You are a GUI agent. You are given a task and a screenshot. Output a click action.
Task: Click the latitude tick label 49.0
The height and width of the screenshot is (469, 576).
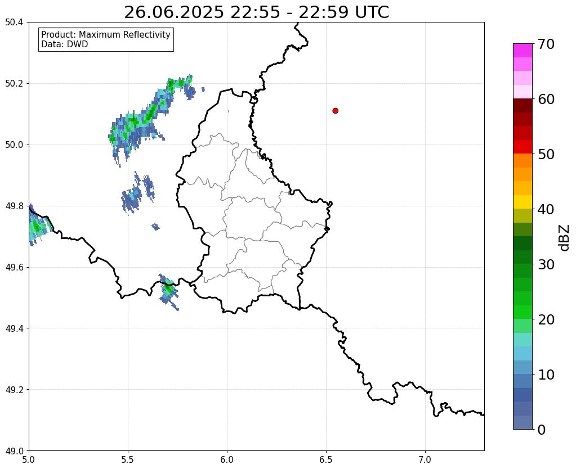(14, 451)
